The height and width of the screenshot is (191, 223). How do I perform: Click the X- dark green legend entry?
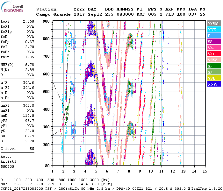pos(214,66)
